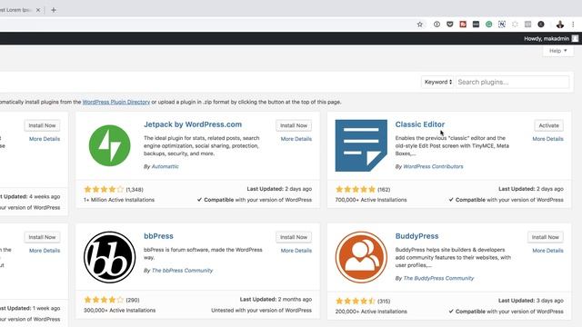Screen dimensions: 582x327
Task: Bookmark this page with the star icon
Action: pyautogui.click(x=420, y=25)
